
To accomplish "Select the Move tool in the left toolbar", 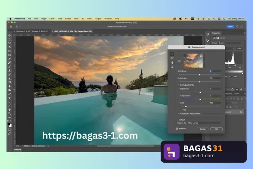I will click(x=10, y=35).
